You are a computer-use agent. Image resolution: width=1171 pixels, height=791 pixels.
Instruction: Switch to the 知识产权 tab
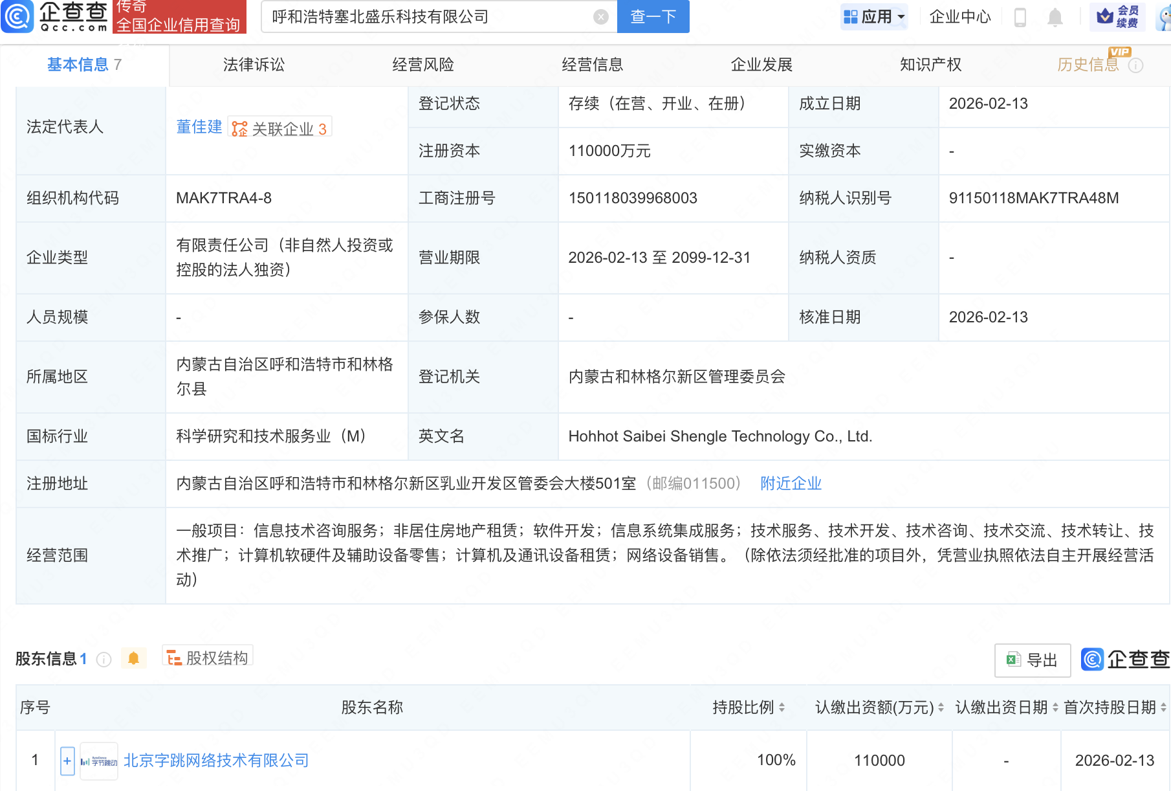point(930,65)
